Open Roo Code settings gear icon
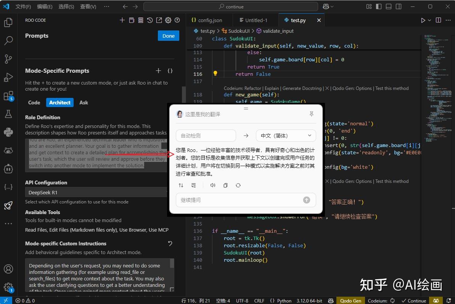 coord(168,20)
